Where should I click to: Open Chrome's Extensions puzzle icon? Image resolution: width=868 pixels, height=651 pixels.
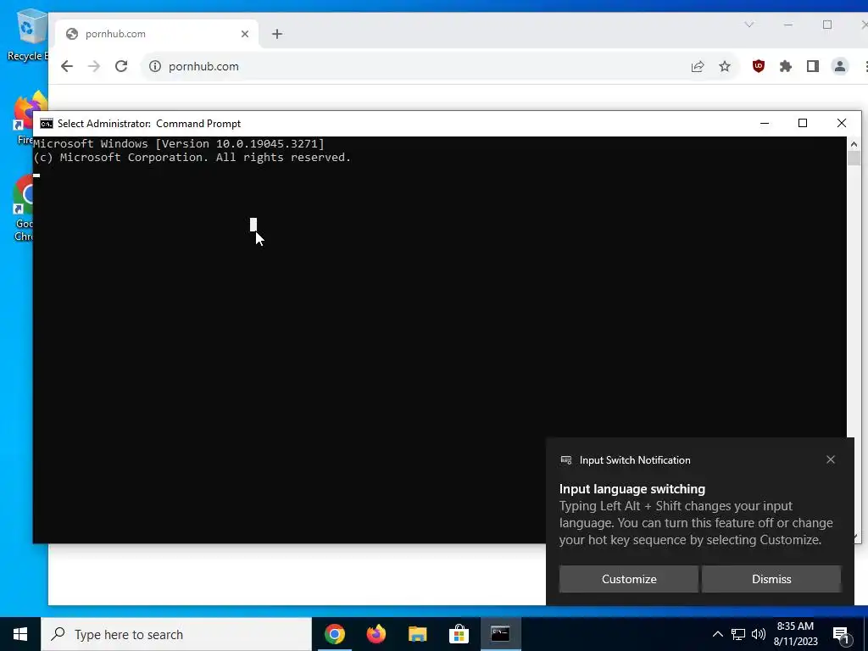tap(786, 66)
